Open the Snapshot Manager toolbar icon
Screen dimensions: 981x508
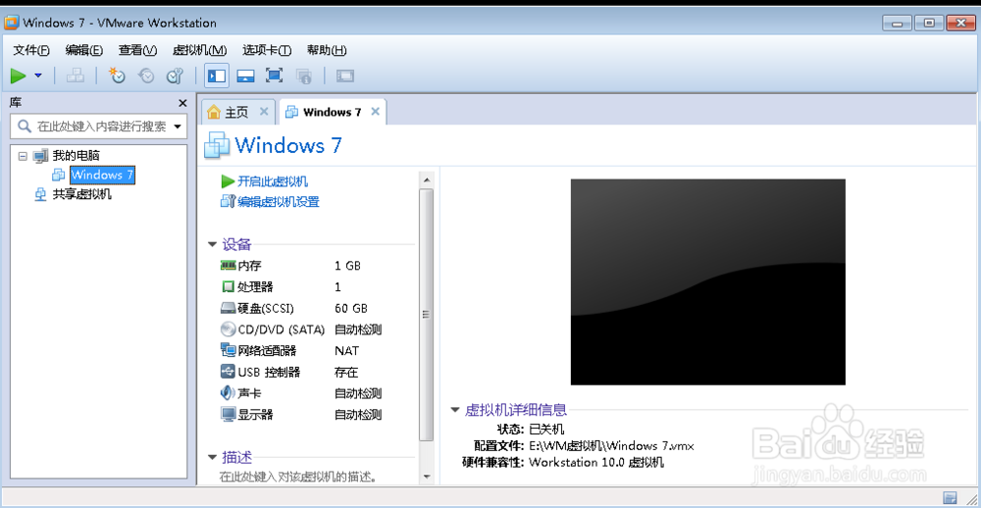175,76
